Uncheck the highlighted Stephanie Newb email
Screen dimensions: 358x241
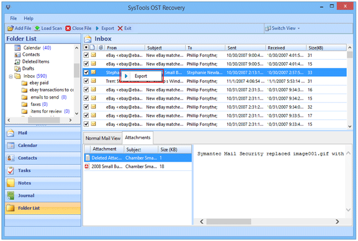click(86, 72)
